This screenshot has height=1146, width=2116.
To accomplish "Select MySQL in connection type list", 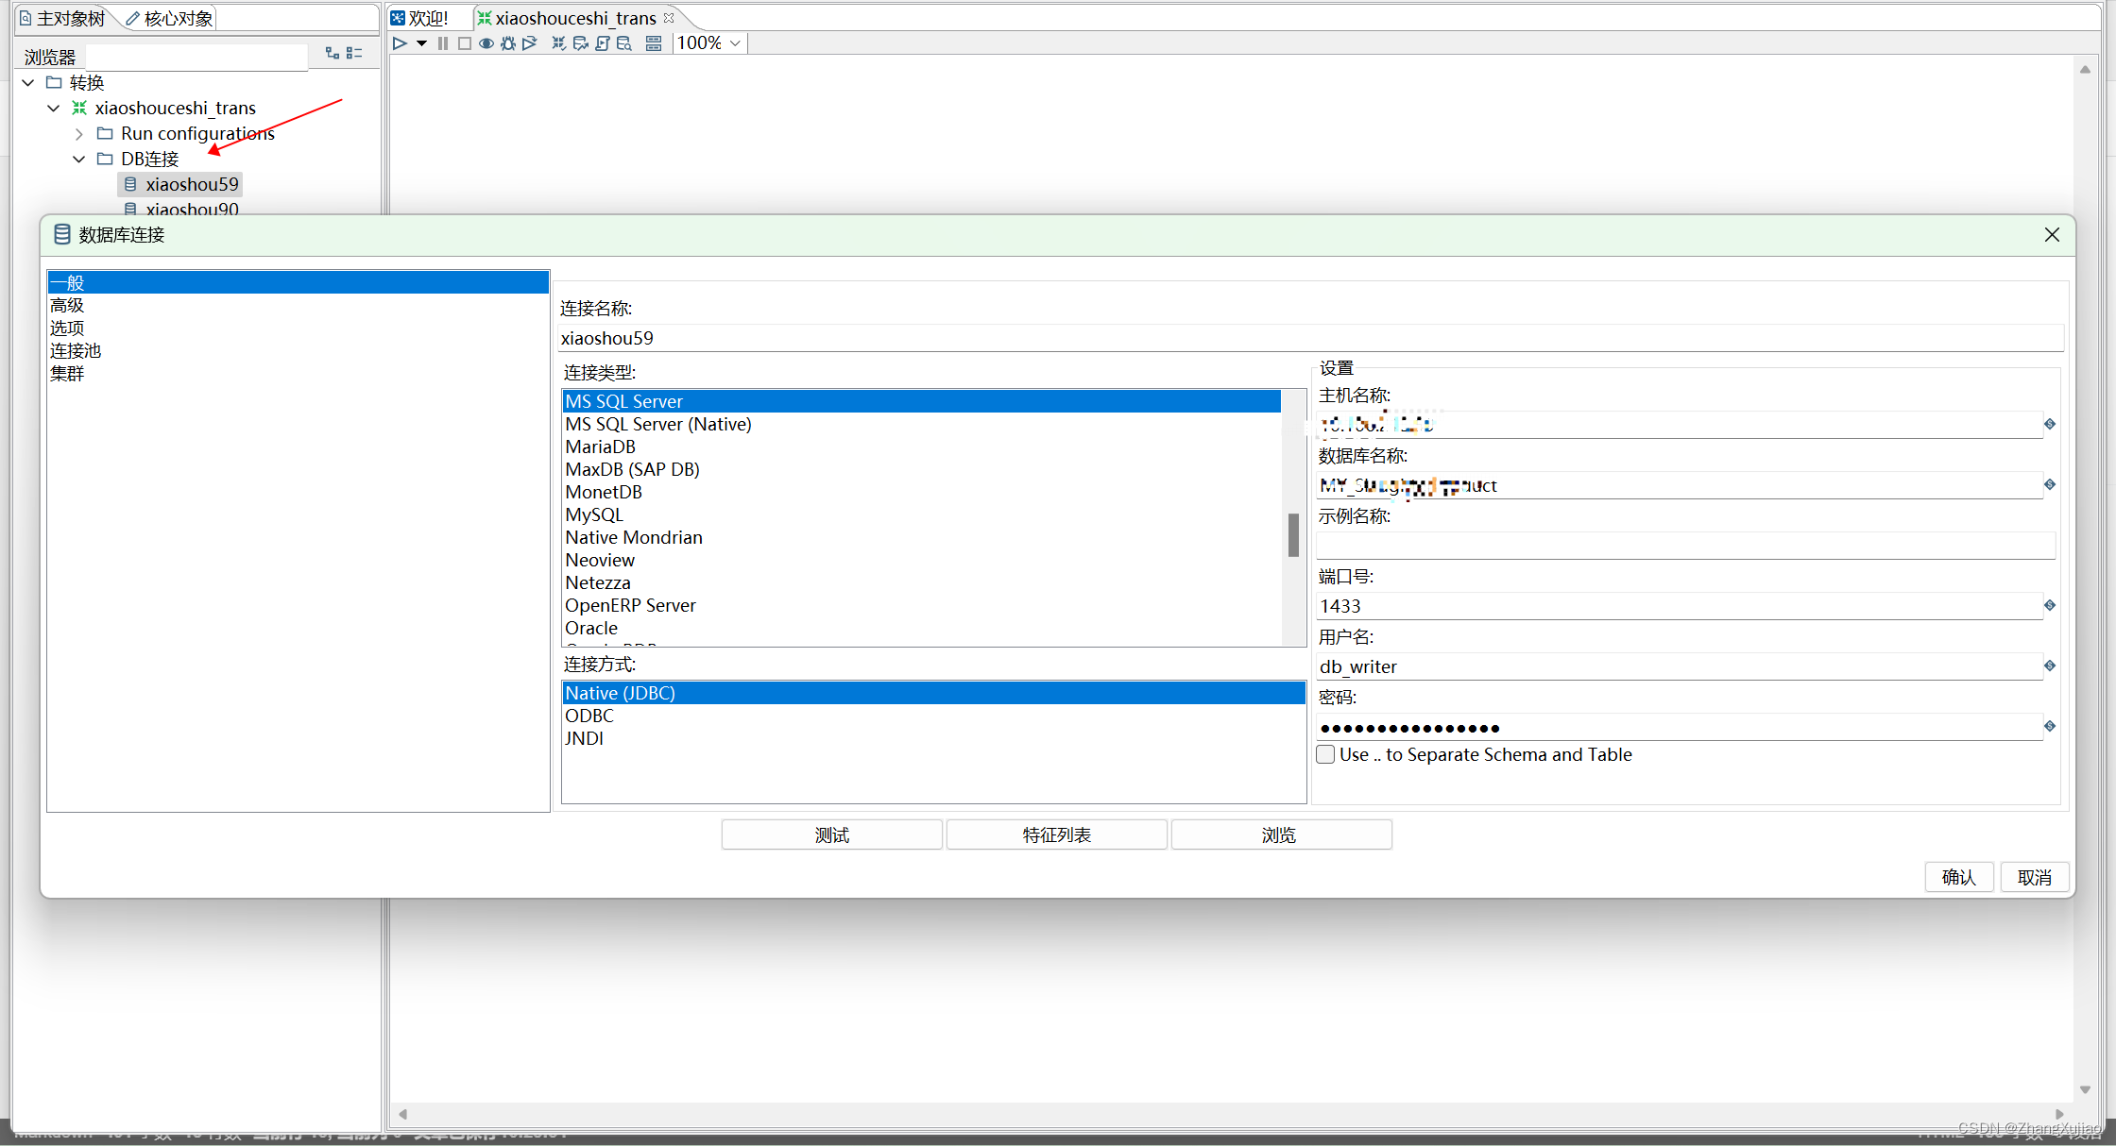I will coord(594,514).
